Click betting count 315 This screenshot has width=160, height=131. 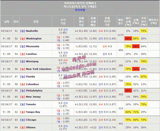(x=121, y=94)
